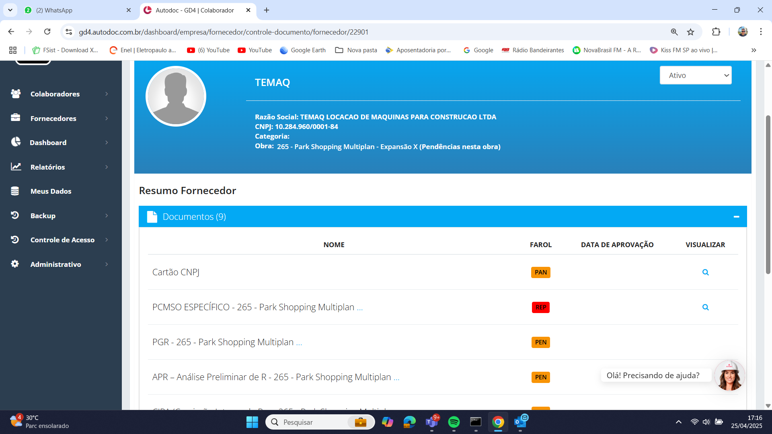Click the obra 265 - Park Shopping link
This screenshot has height=434, width=772.
tap(388, 147)
